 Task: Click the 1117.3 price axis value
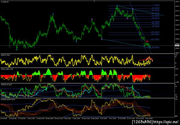point(177,34)
